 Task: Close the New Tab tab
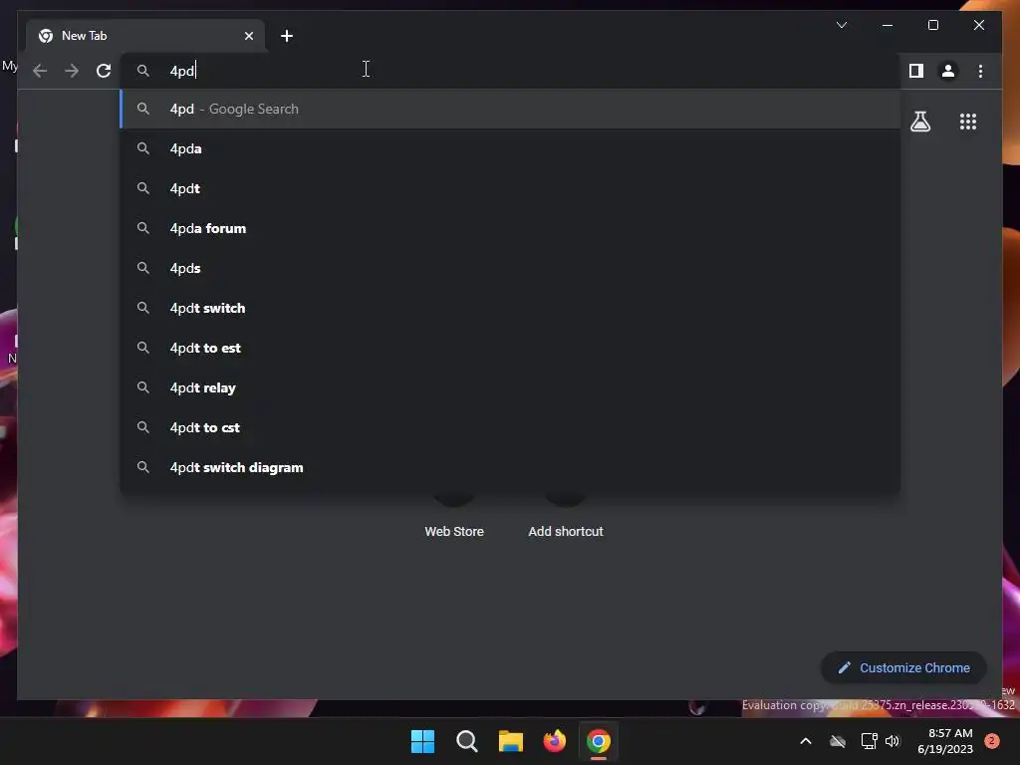pyautogui.click(x=248, y=36)
